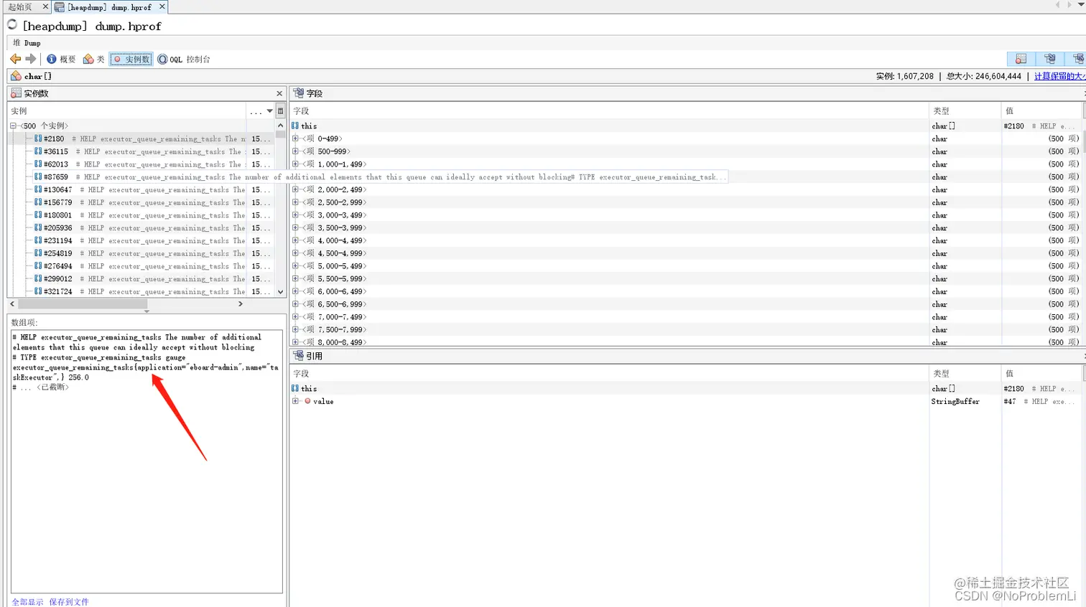Image resolution: width=1086 pixels, height=607 pixels.
Task: Close the 起始页 tab
Action: pyautogui.click(x=45, y=6)
